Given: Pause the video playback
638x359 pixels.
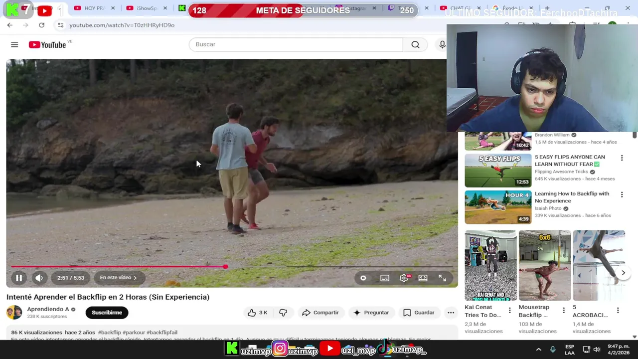Looking at the screenshot, I should (x=18, y=278).
